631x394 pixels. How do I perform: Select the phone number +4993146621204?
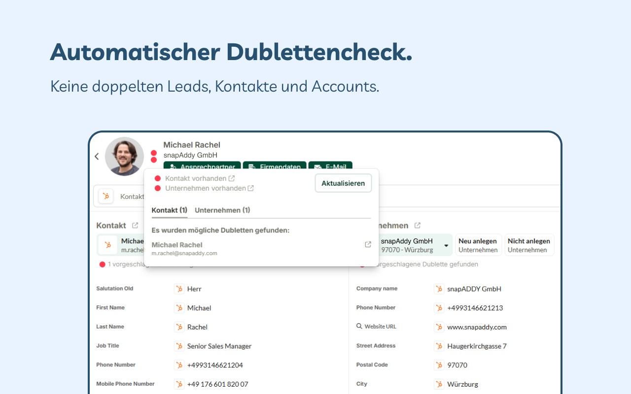click(215, 365)
